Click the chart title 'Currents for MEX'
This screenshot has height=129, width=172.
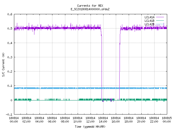point(90,6)
